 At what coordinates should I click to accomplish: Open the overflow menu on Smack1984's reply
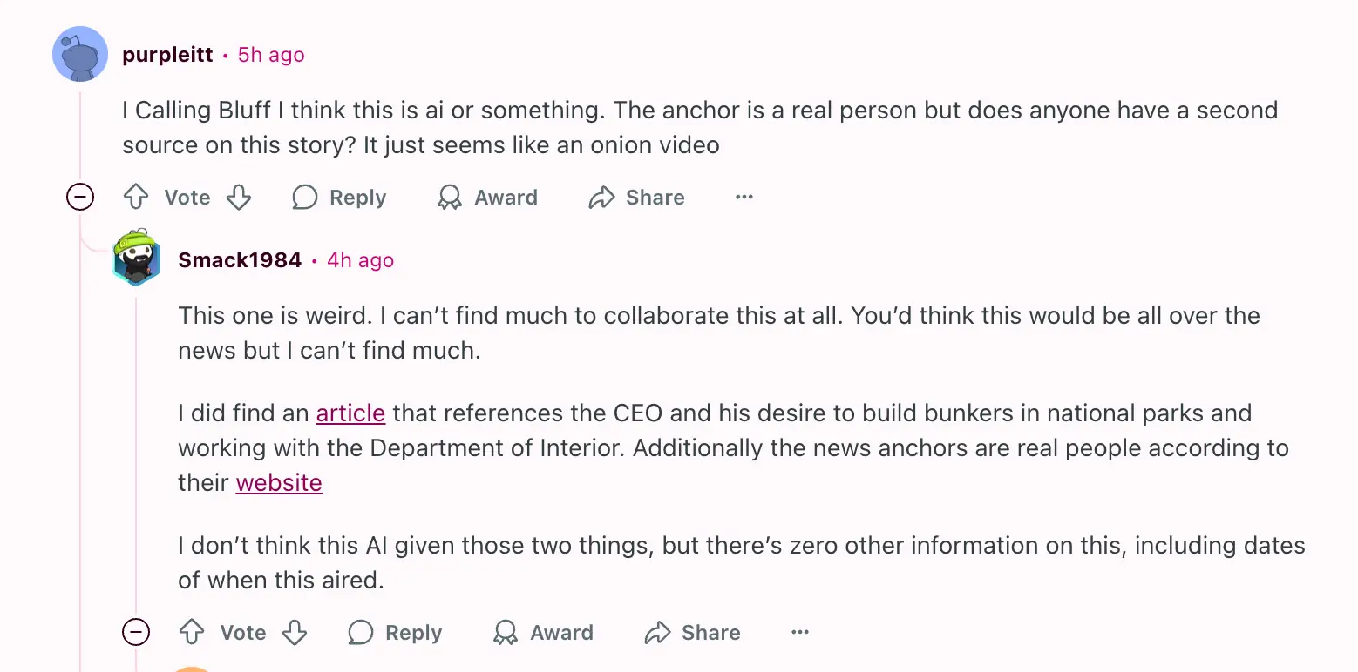point(799,633)
